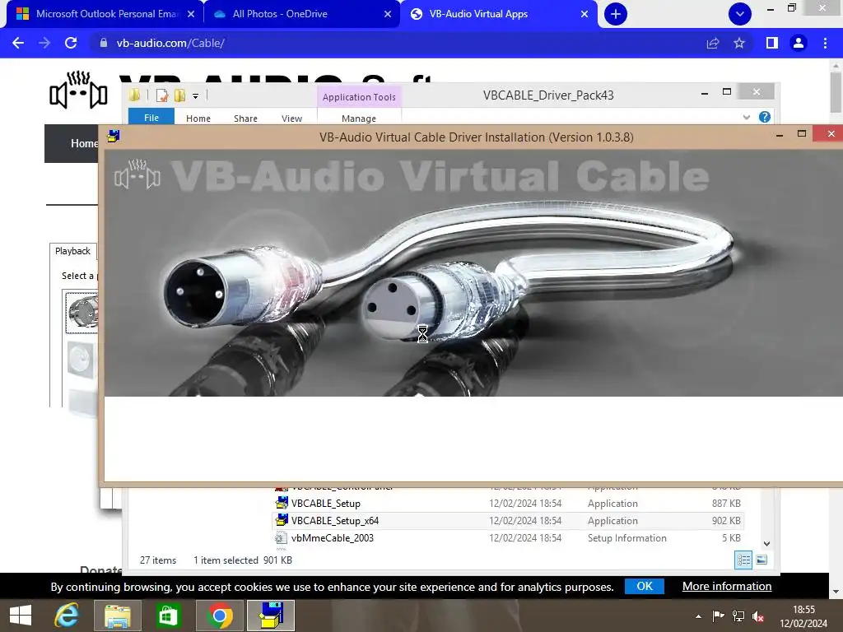Click the Explorer file list scroll down arrow
This screenshot has width=843, height=632.
[766, 544]
